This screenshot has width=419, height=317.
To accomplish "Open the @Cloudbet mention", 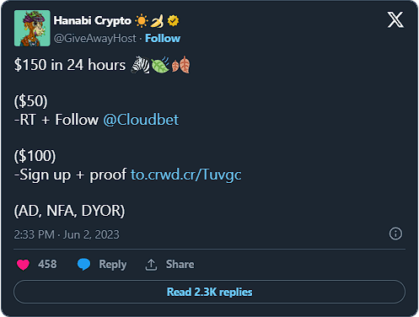I will pos(141,120).
